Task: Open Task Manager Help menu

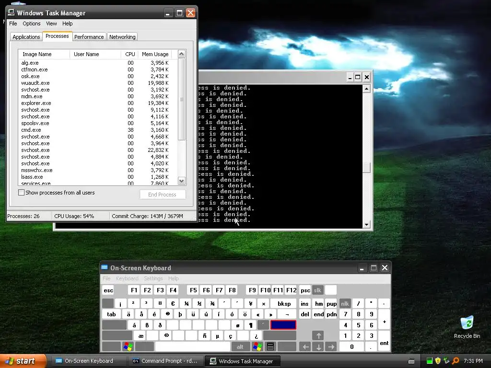Action: [x=67, y=23]
